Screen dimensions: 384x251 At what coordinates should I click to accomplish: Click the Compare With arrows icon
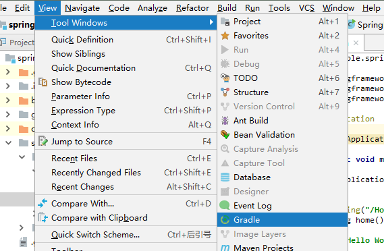pyautogui.click(x=43, y=204)
